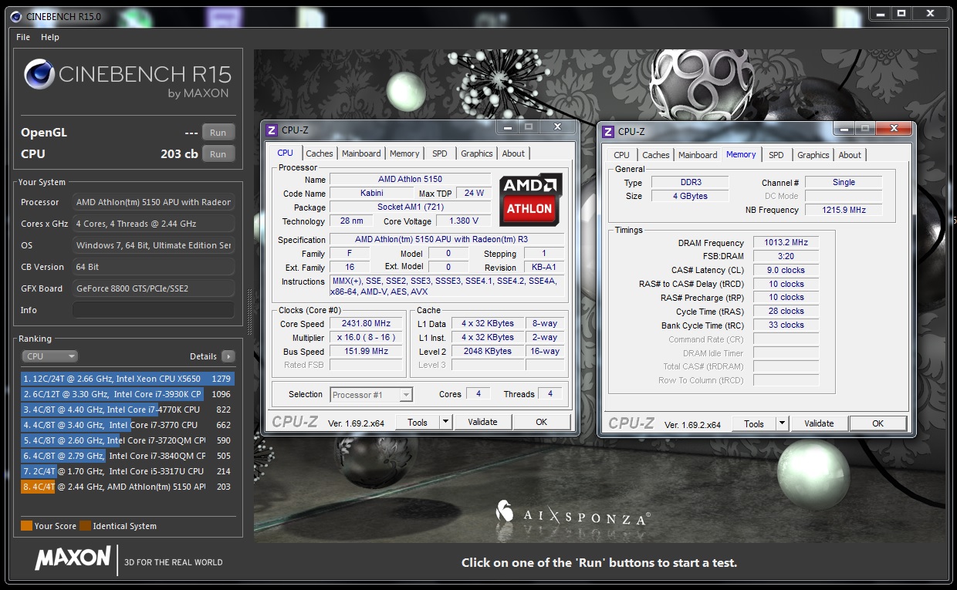The image size is (957, 590).
Task: Click the Cores x GHz field
Action: point(154,224)
